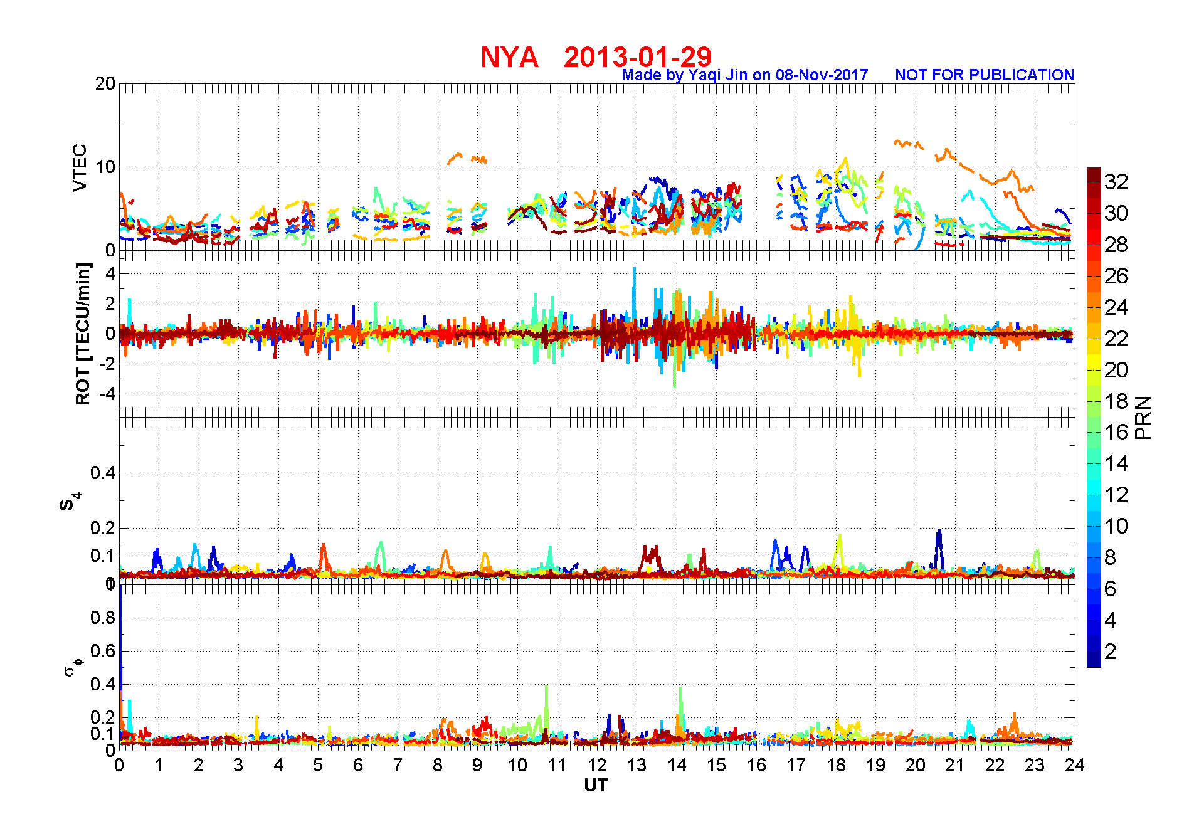Click the colorbar tick label "4" beside PRN scale
Image resolution: width=1194 pixels, height=834 pixels.
[x=1111, y=620]
